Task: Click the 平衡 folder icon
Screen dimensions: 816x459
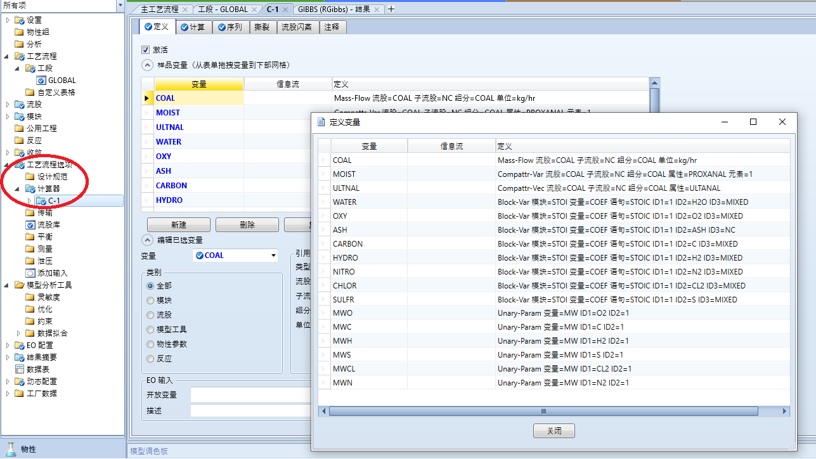Action: click(30, 237)
